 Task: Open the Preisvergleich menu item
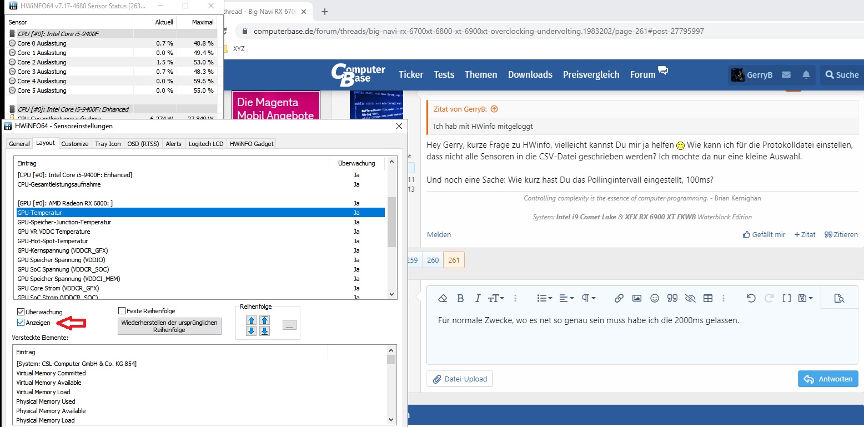click(591, 74)
